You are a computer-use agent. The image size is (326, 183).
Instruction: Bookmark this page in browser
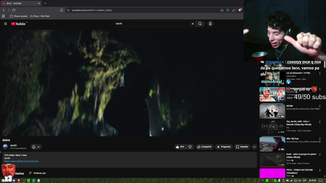click(x=61, y=10)
